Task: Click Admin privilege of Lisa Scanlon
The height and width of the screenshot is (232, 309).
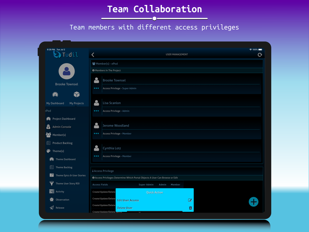Action: [126, 111]
